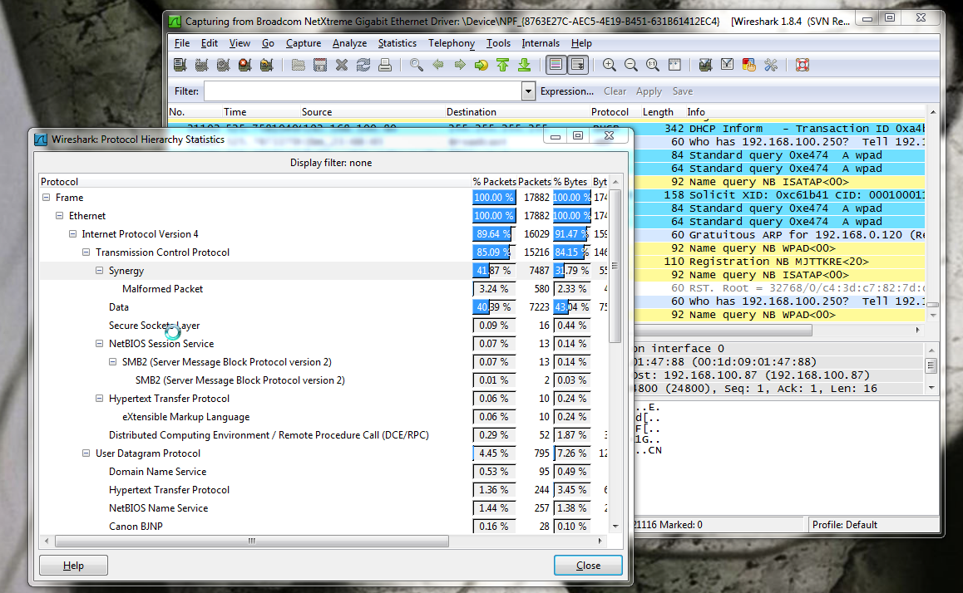Screen dimensions: 963x593
Task: Find a packet magnifier icon
Action: tap(417, 65)
